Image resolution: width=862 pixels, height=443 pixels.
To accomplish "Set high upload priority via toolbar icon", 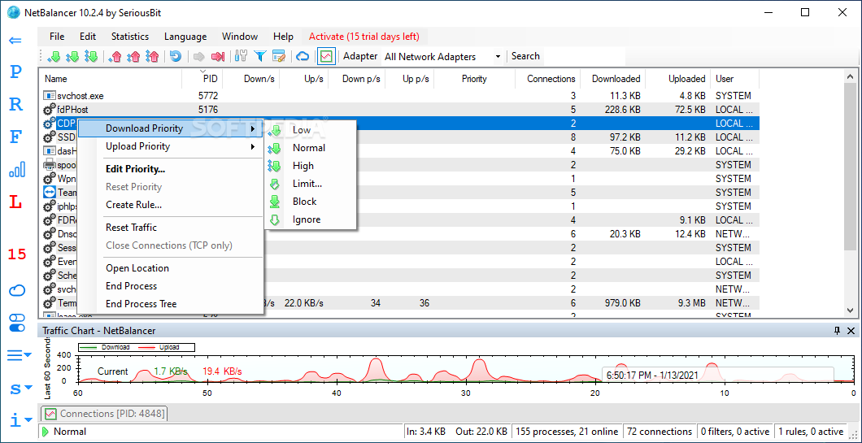I will click(x=152, y=56).
